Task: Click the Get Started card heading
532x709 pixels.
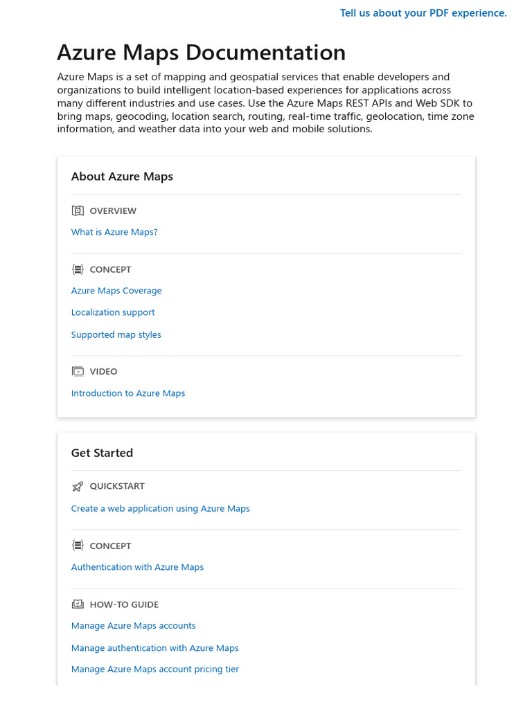Action: pyautogui.click(x=102, y=453)
